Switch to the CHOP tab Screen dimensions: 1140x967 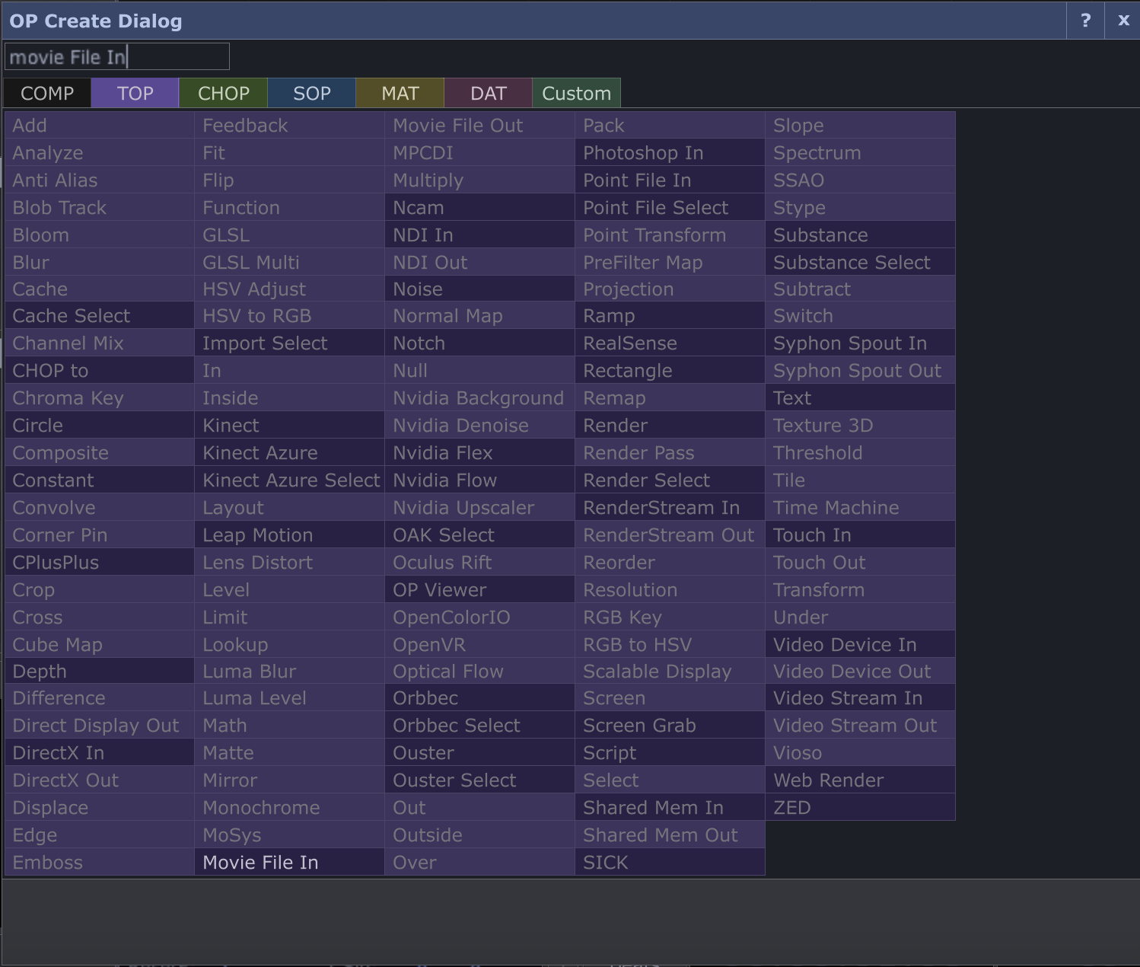[223, 94]
